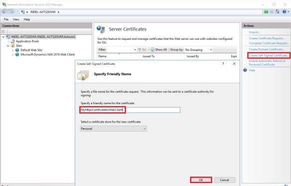
Task: Click the Show All icon in the filter bar
Action: click(152, 49)
